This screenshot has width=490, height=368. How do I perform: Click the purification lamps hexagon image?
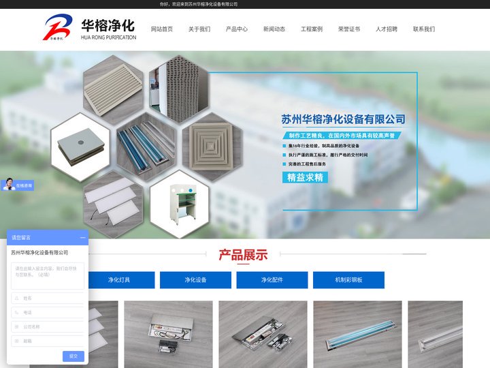point(146,147)
